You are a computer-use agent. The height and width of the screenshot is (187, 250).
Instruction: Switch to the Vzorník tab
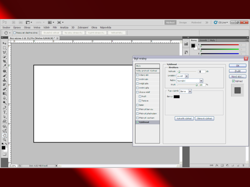(x=204, y=40)
